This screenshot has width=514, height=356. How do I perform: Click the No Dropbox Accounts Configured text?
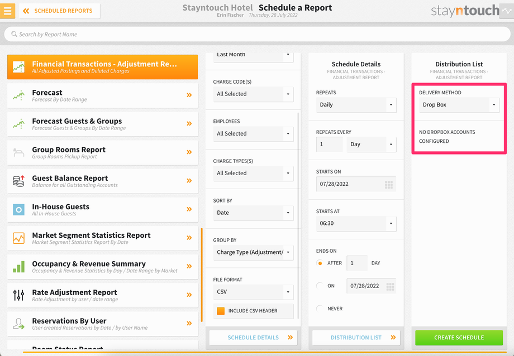pyautogui.click(x=447, y=137)
